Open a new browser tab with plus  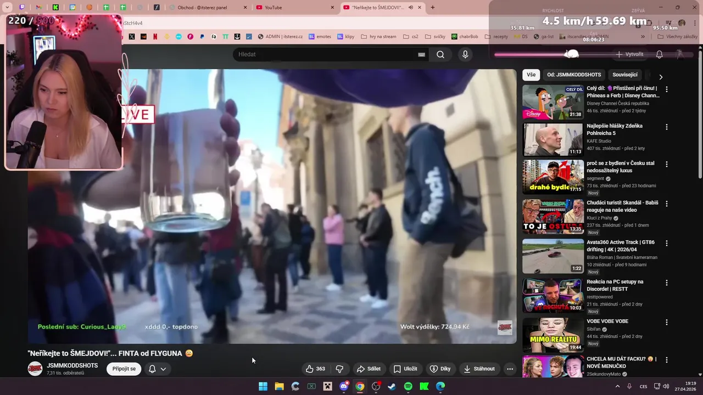(x=433, y=8)
